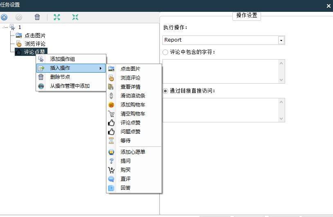Screen dimensions: 333x217
Task: Click the 添加操作组 cursor icon
Action: pos(41,59)
